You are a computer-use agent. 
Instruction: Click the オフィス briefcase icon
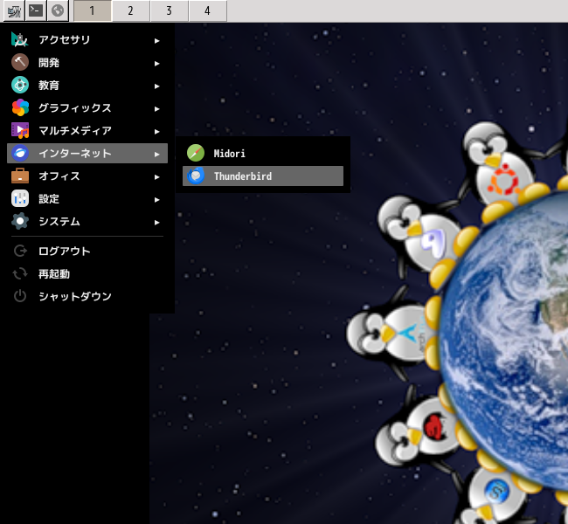point(20,176)
